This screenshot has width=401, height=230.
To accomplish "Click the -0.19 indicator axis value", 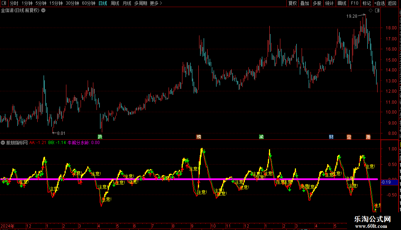I will point(386,182).
